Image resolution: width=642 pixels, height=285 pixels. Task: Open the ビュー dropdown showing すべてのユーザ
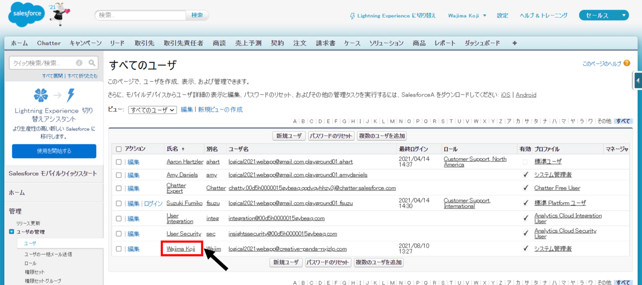[x=152, y=110]
